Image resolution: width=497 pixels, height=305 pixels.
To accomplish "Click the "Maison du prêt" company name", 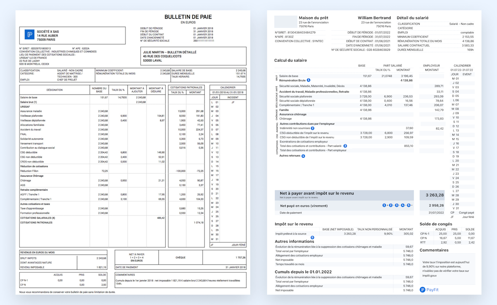I will pyautogui.click(x=314, y=18).
